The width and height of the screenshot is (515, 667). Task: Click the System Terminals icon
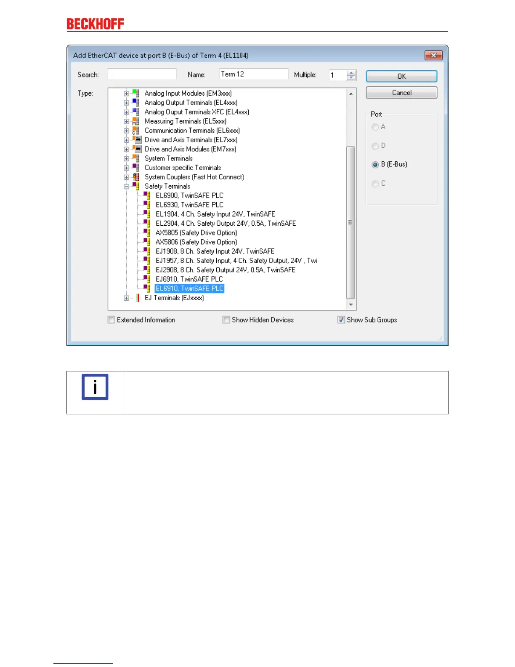tap(135, 158)
